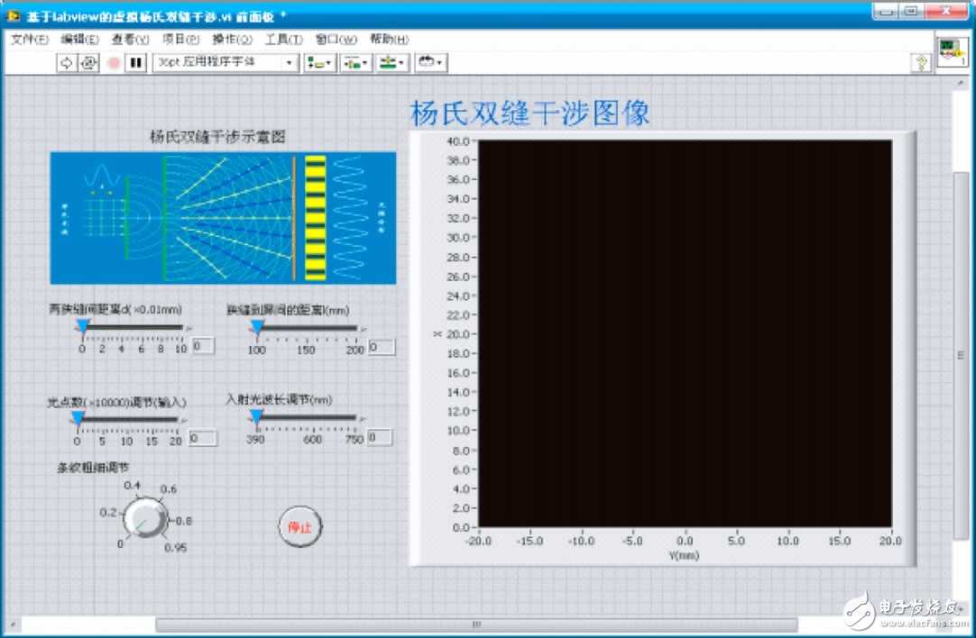
Task: Click the LabVIEW icon in title bar
Action: coord(13,15)
